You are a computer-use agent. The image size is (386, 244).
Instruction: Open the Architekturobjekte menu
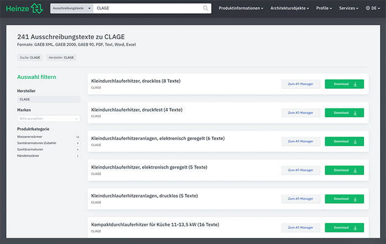coord(289,8)
